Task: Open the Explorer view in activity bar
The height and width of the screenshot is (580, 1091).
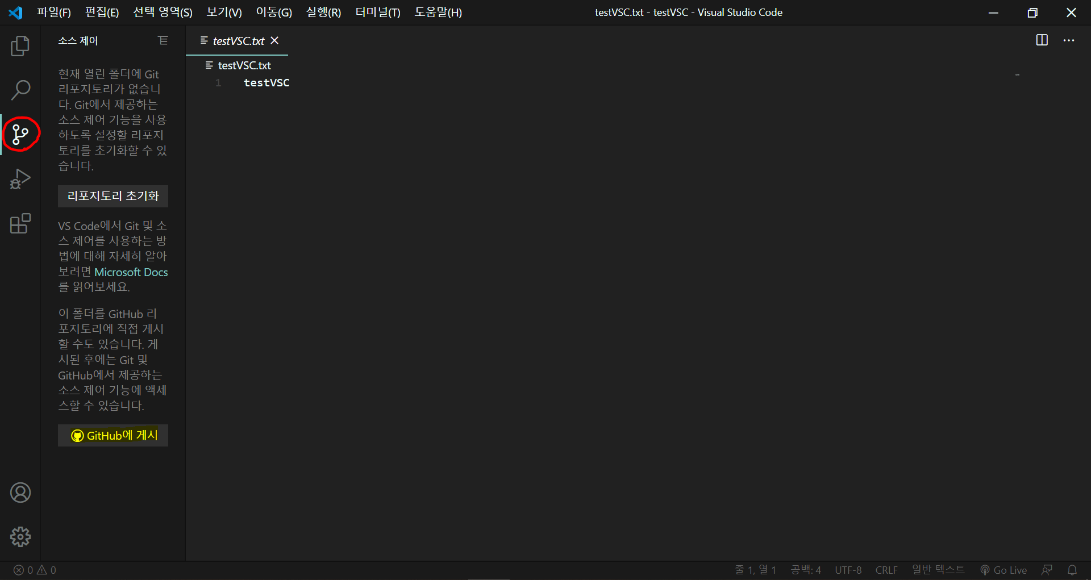Action: 20,46
